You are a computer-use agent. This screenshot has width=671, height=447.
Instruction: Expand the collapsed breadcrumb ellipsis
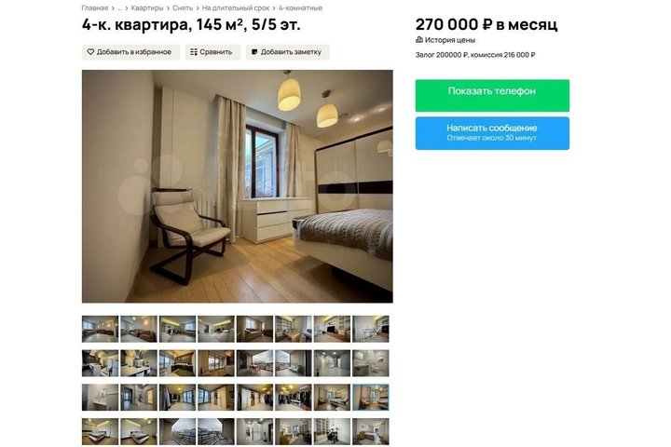[x=119, y=7]
